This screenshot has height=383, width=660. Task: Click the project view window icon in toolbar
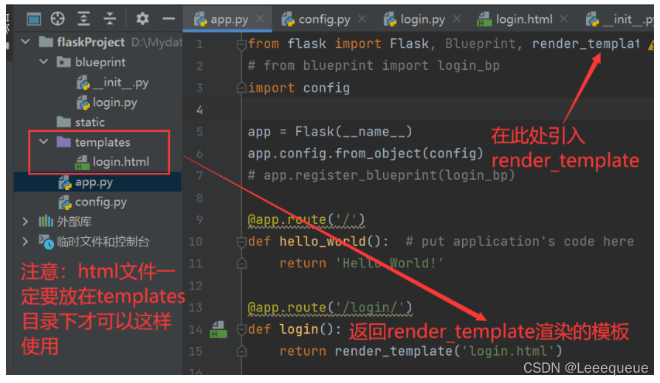click(x=34, y=19)
